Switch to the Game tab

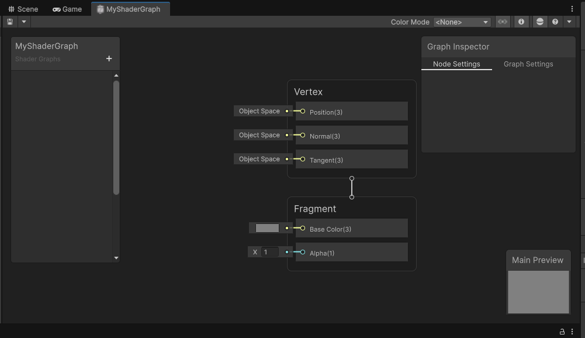(67, 9)
